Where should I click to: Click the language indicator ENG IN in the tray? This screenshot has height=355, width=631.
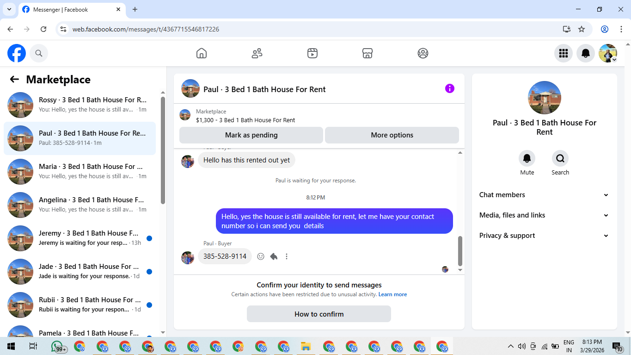pos(569,346)
